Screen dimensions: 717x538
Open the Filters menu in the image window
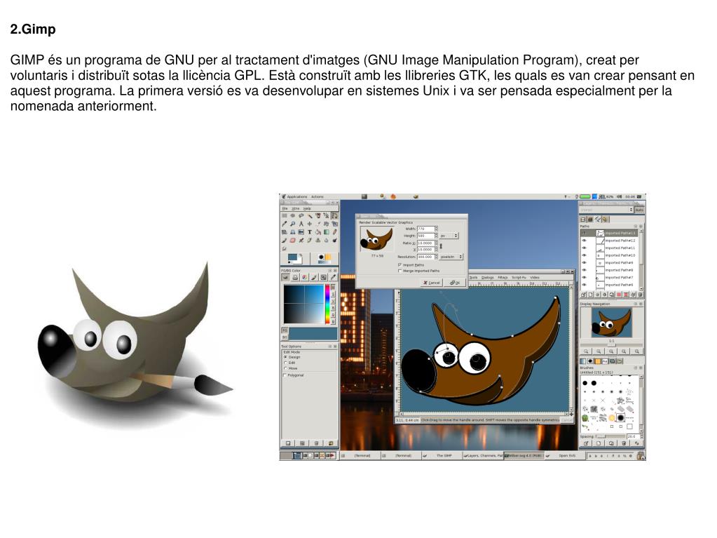[x=503, y=278]
